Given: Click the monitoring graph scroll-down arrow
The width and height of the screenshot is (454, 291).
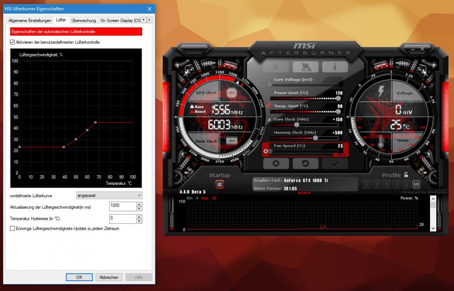Looking at the screenshot, I should [433, 228].
